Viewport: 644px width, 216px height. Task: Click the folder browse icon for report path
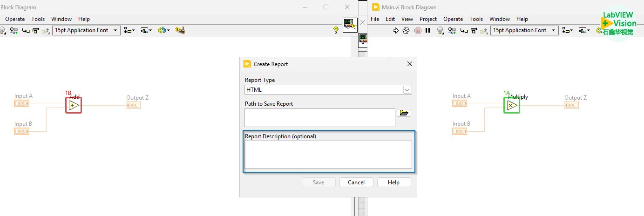[404, 113]
